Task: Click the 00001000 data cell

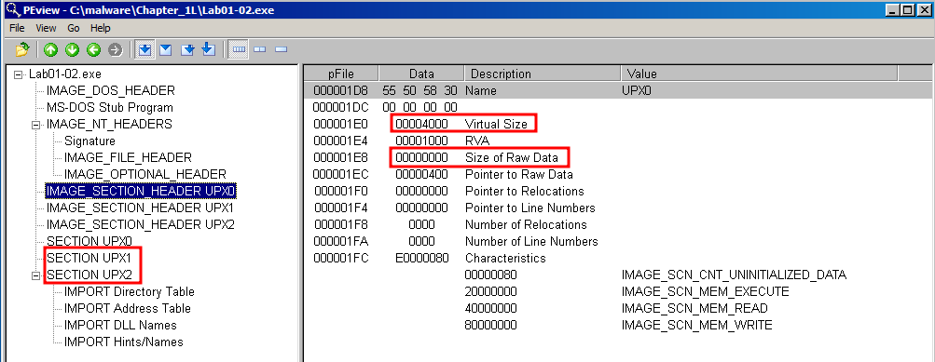Action: coord(421,141)
